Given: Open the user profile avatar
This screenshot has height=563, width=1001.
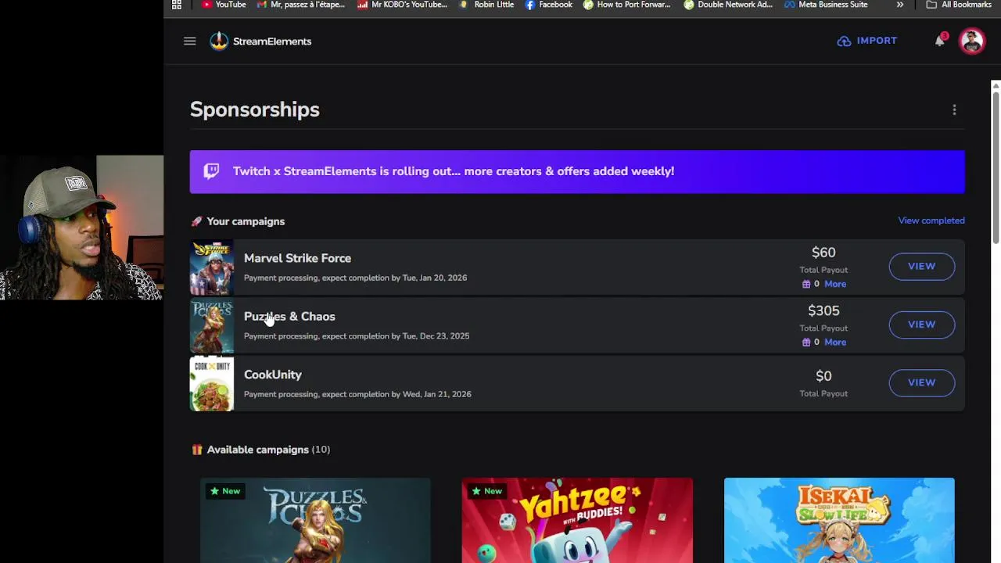Looking at the screenshot, I should click(972, 41).
